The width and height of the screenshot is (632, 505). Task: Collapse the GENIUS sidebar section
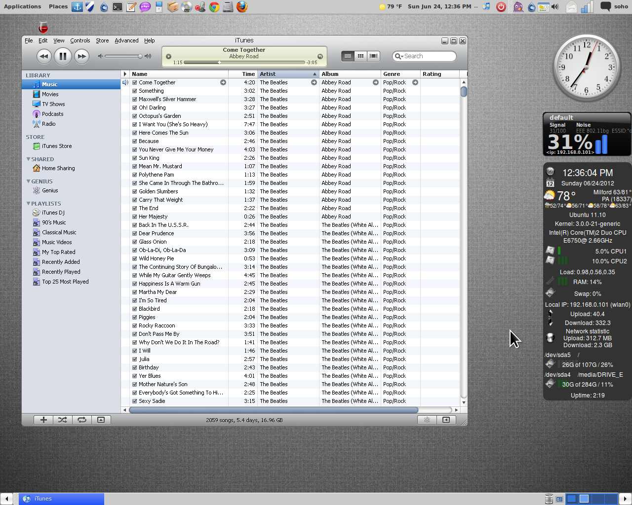[x=28, y=181]
